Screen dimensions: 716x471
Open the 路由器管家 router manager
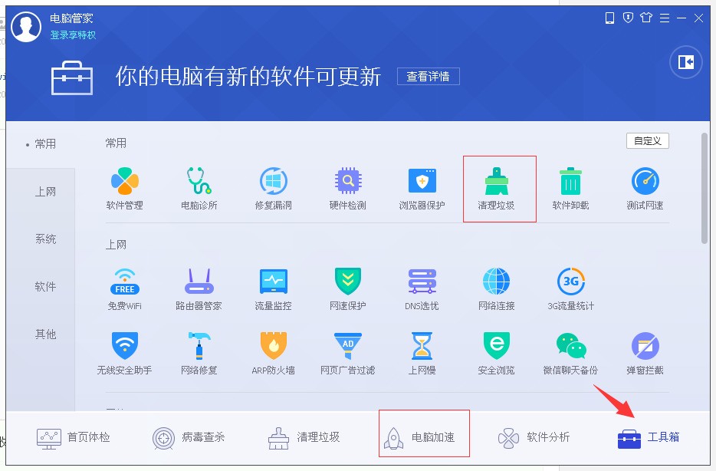[x=199, y=289]
